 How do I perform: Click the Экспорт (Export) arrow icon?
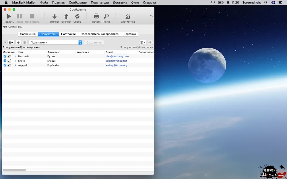tap(66, 17)
